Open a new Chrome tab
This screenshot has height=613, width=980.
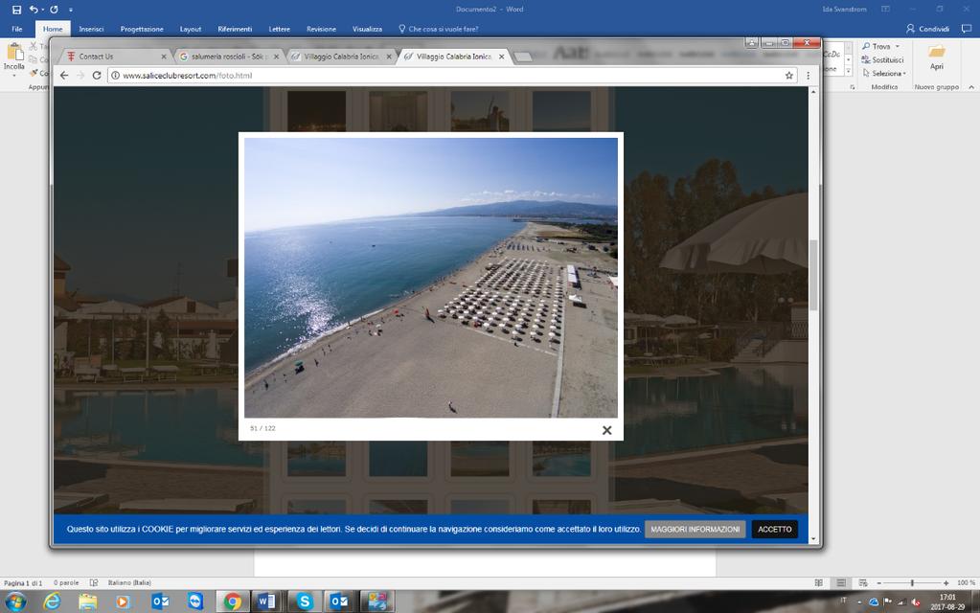point(523,57)
